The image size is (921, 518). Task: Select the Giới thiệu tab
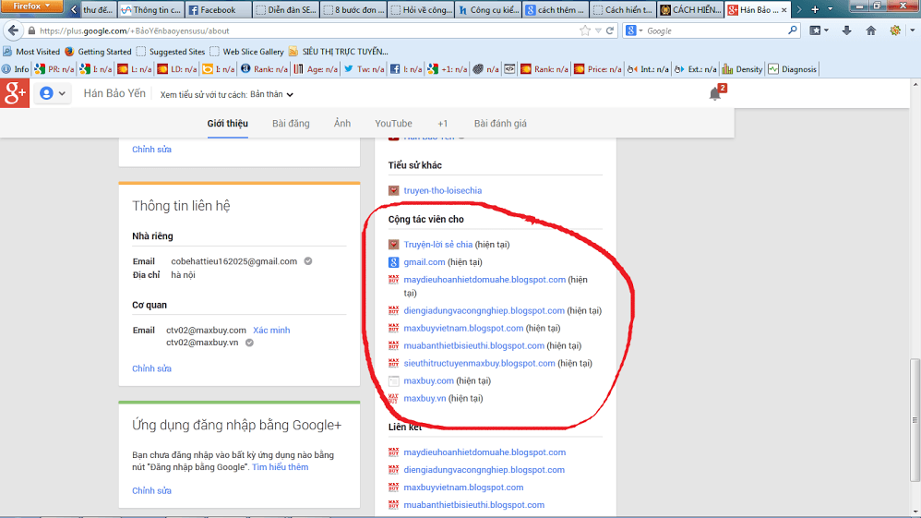[227, 124]
